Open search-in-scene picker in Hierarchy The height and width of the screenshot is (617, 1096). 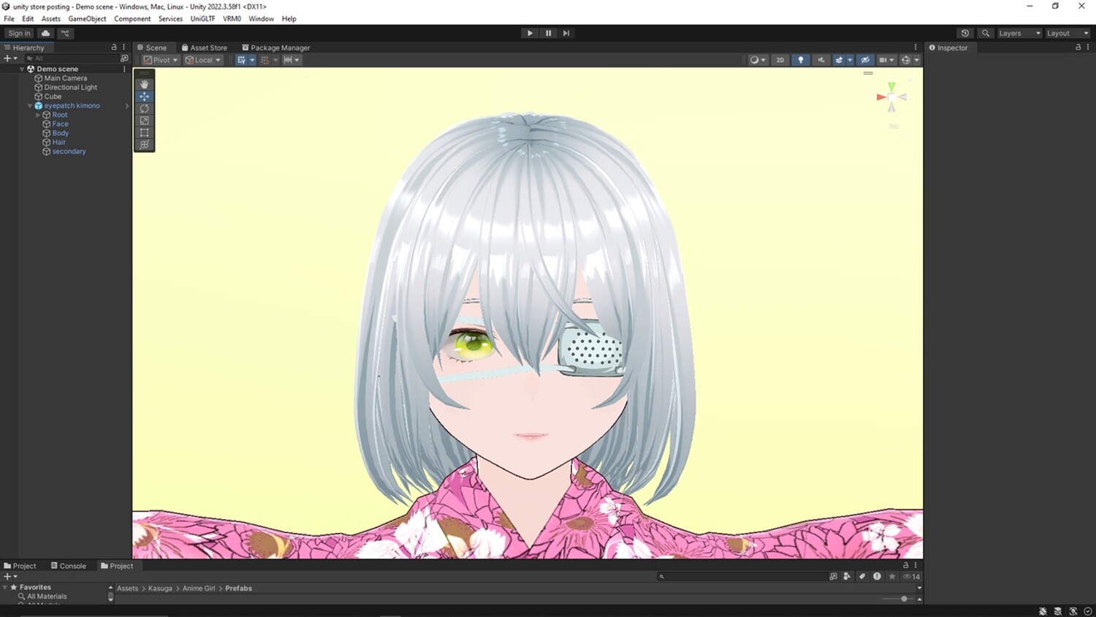click(124, 58)
